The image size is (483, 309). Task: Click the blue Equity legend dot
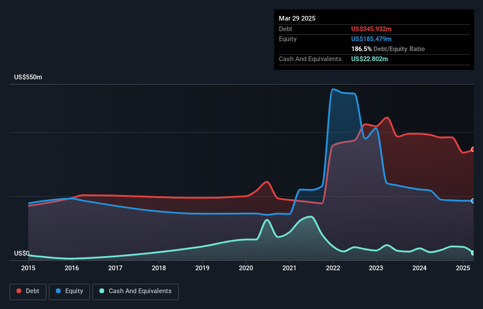(x=58, y=291)
